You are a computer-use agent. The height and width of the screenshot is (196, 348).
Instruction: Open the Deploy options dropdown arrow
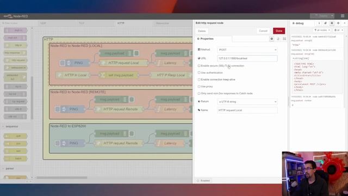tap(332, 16)
